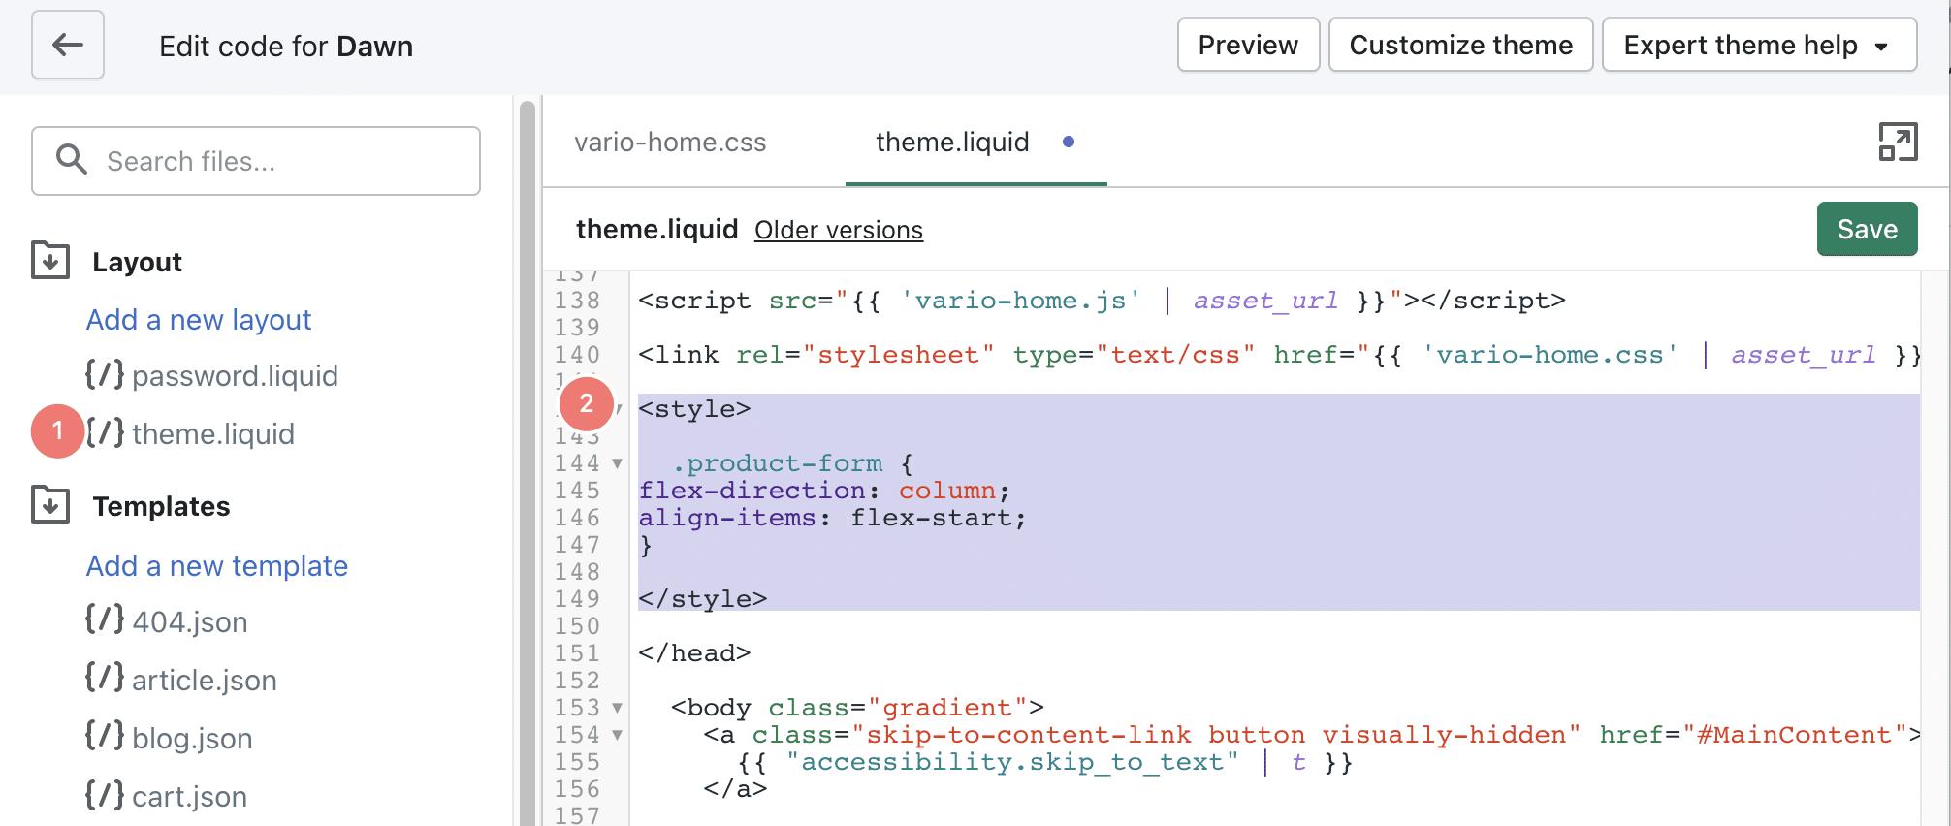
Task: Open Expert theme help dropdown
Action: 1759,45
